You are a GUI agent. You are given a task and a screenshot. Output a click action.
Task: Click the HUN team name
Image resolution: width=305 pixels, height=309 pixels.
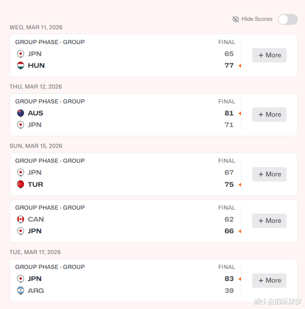(x=36, y=65)
